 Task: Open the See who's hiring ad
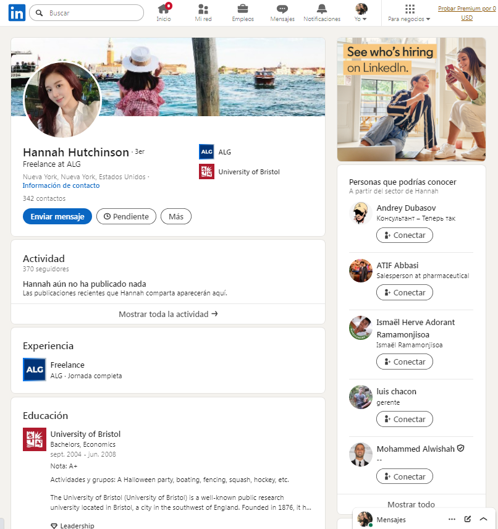click(411, 99)
